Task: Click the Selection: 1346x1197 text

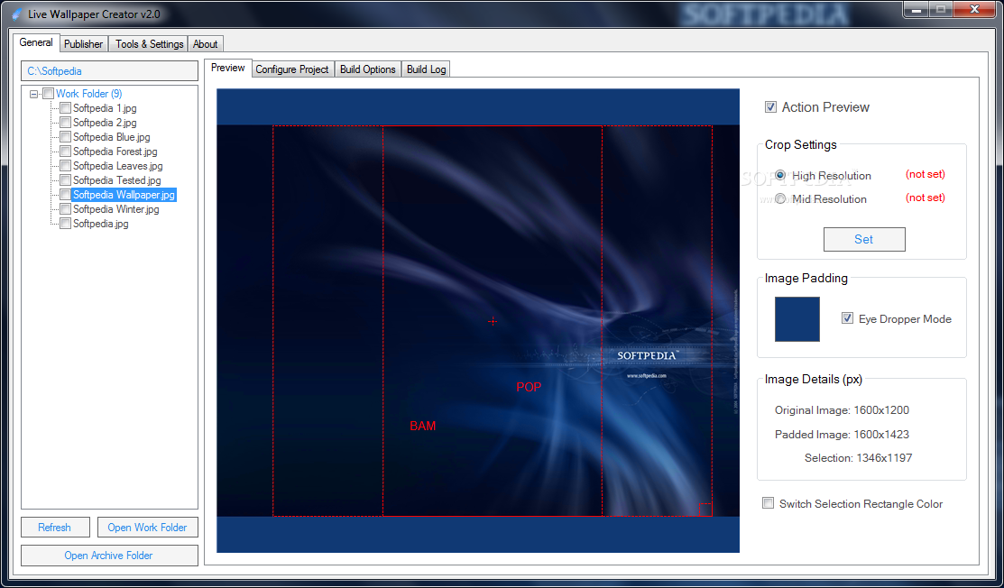Action: [859, 458]
